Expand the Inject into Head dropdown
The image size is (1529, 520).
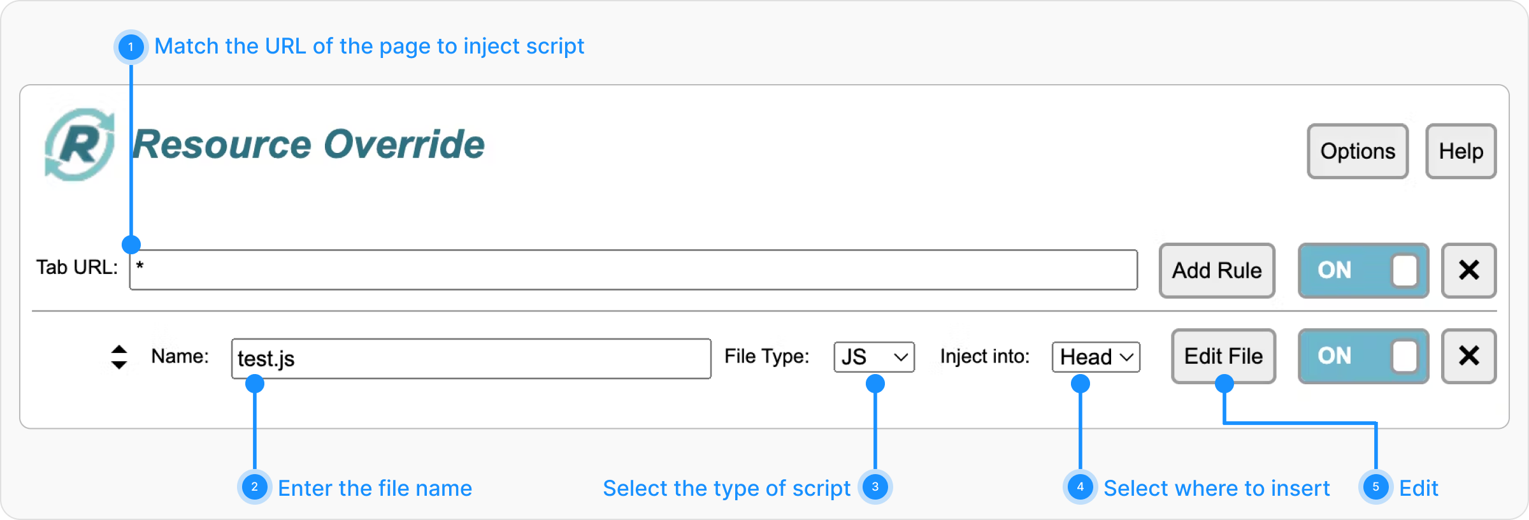pyautogui.click(x=1096, y=357)
